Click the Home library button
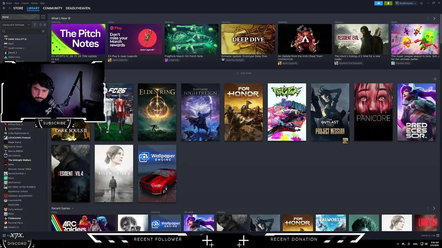 pos(20,17)
